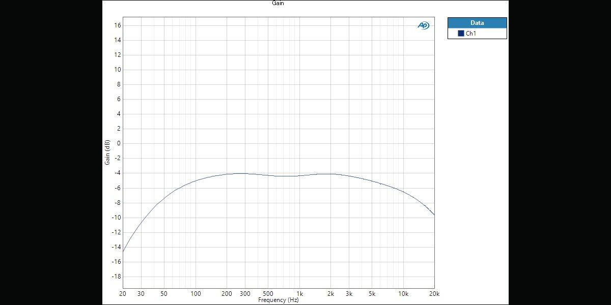Image resolution: width=611 pixels, height=305 pixels.
Task: Click the 5k tick on frequency axis
Action: click(372, 294)
